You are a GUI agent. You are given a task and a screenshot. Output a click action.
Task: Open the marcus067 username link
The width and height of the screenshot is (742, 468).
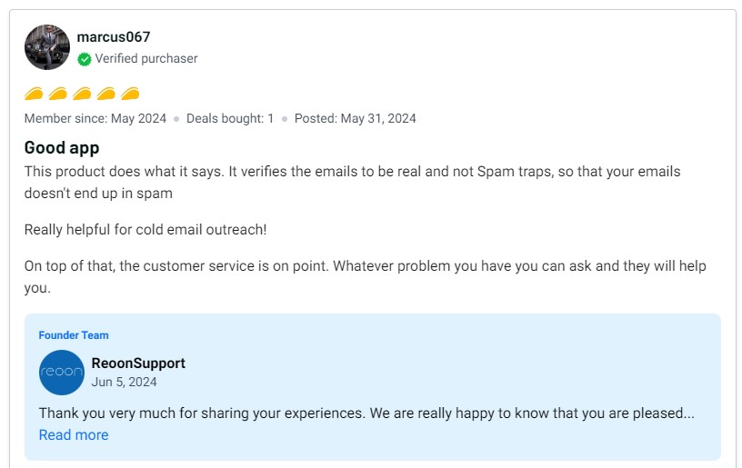point(114,37)
